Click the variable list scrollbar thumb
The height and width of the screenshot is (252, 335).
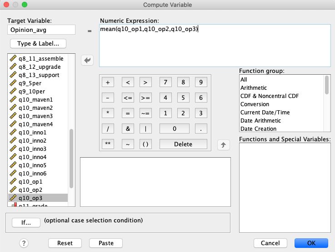[x=71, y=159]
